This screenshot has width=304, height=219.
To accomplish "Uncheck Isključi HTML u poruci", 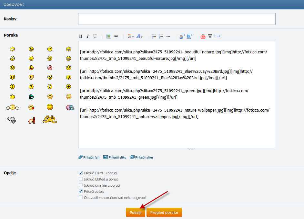I will 81,173.
